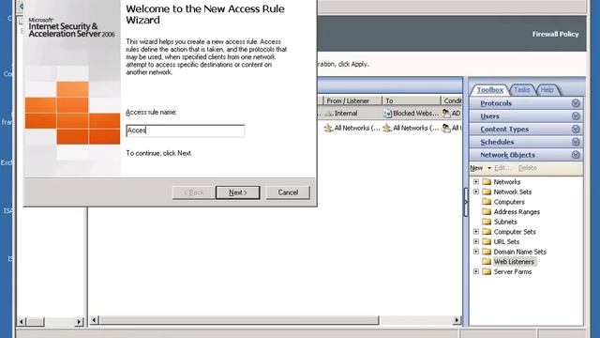
Task: Click the AD user set icon
Action: pos(446,114)
